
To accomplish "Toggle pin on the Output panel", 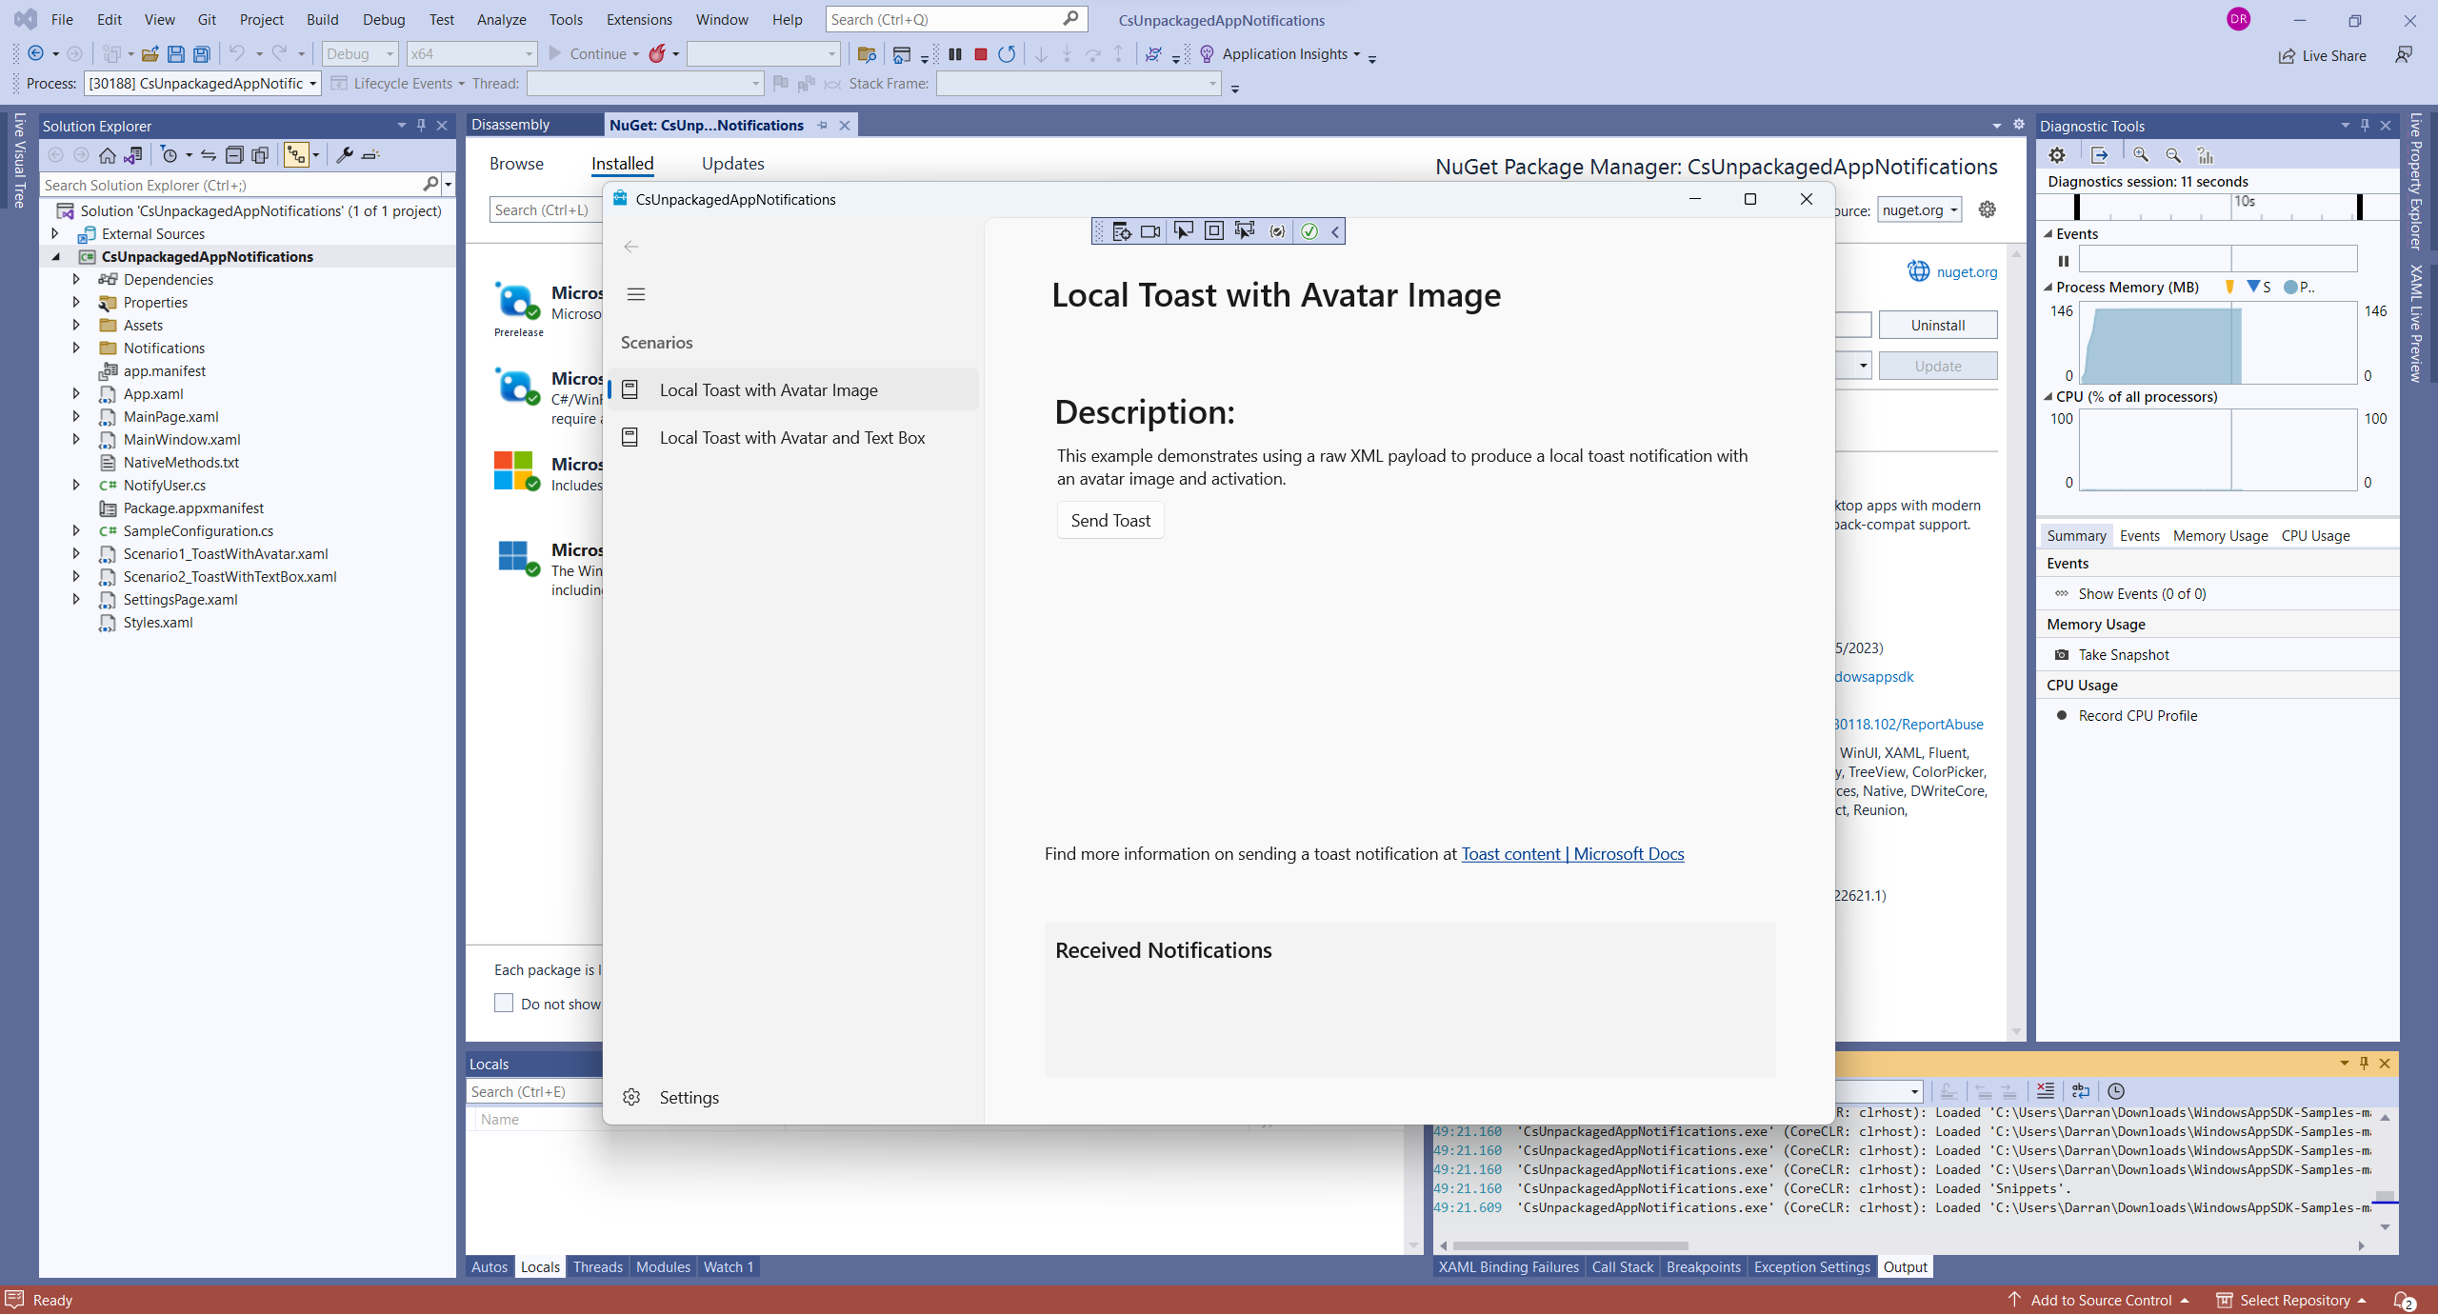I will coord(2364,1064).
